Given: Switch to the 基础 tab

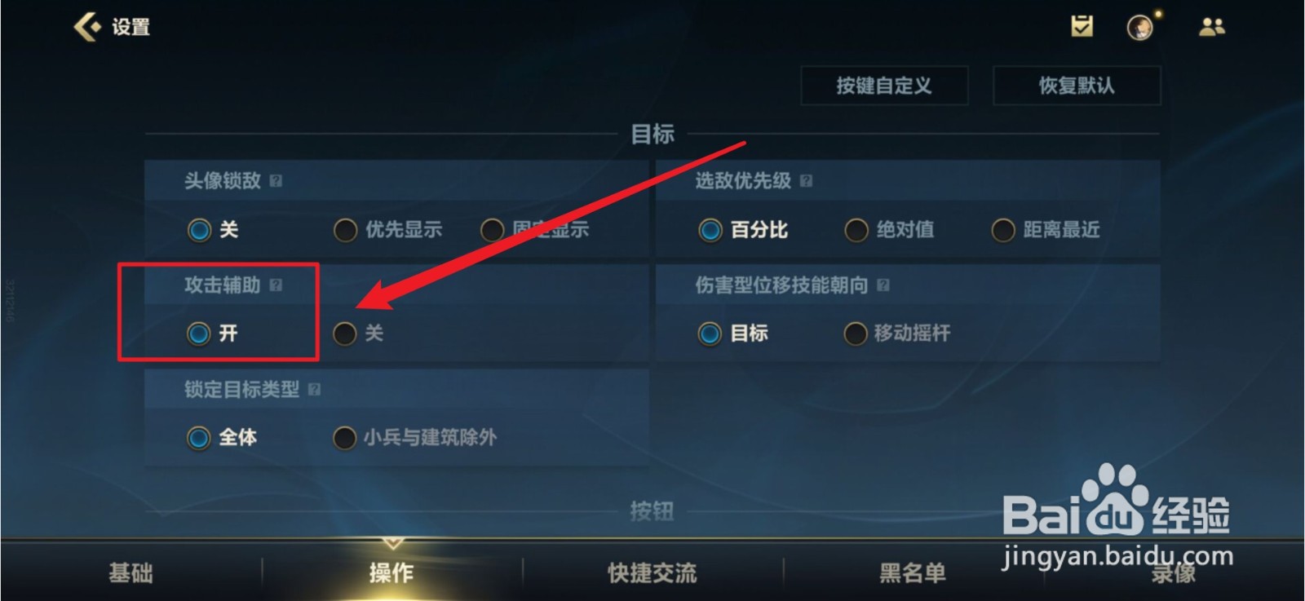Looking at the screenshot, I should 130,572.
